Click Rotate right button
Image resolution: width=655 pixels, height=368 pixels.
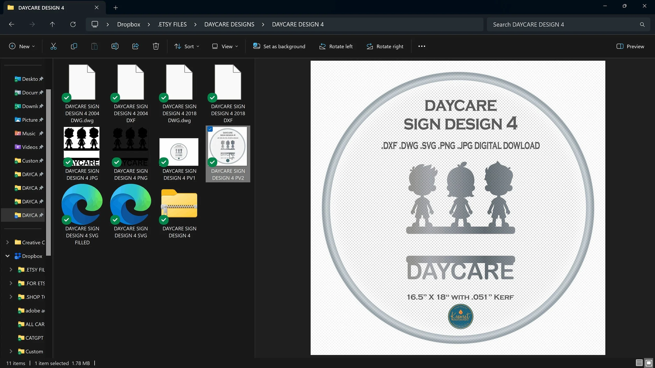click(x=385, y=46)
